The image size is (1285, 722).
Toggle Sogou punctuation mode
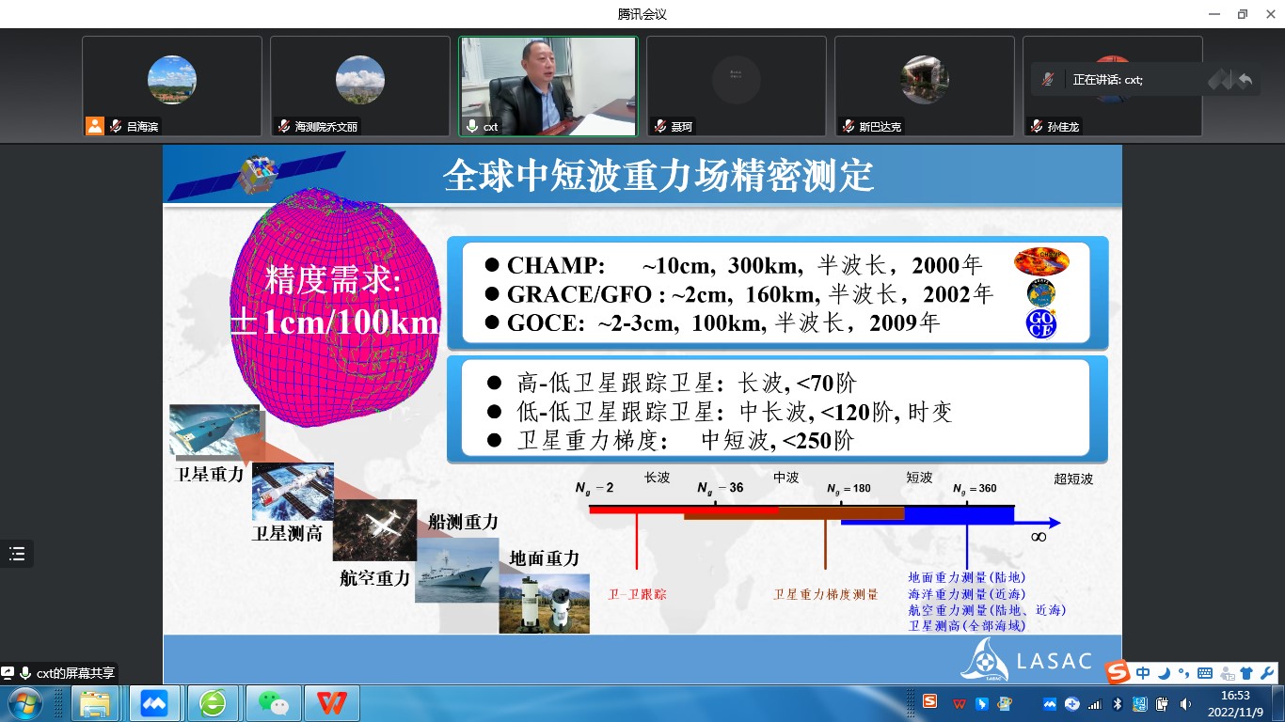pos(1184,673)
